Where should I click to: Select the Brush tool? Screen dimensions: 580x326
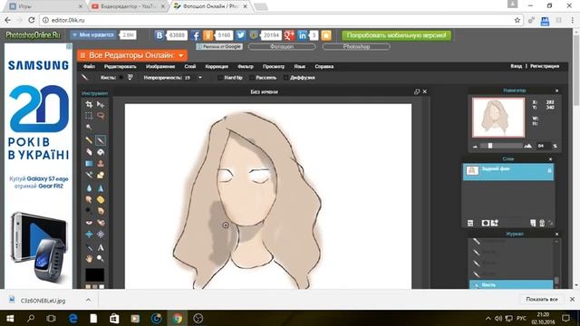pyautogui.click(x=101, y=140)
